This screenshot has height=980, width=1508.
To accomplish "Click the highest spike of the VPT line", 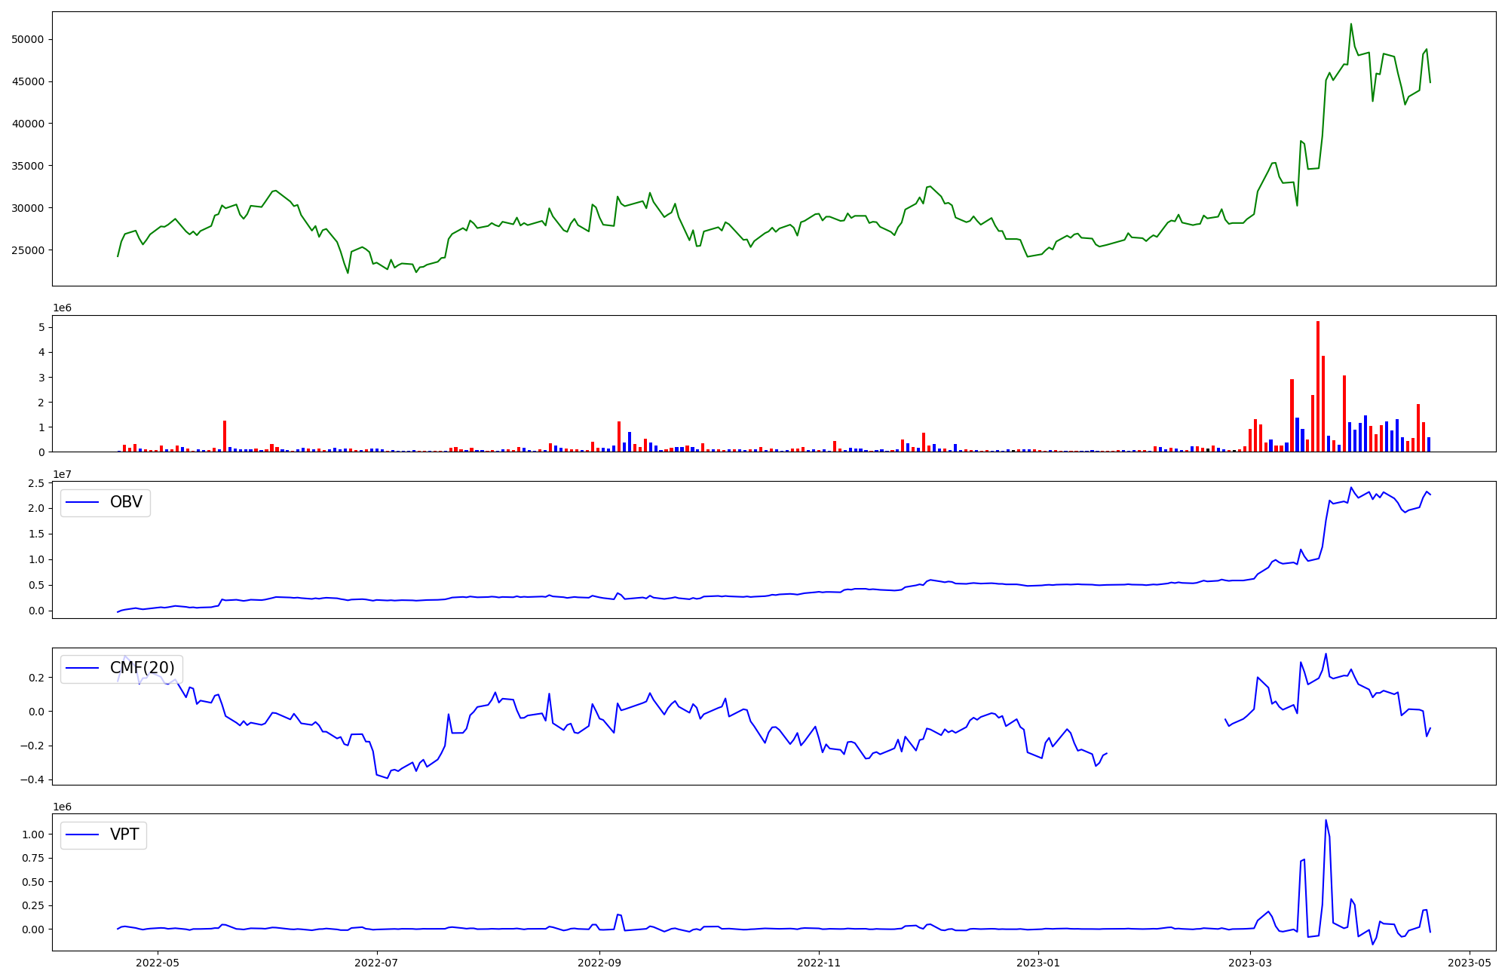I will [1326, 821].
